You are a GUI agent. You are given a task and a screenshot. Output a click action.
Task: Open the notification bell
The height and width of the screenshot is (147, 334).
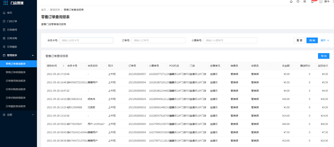click(x=312, y=2)
